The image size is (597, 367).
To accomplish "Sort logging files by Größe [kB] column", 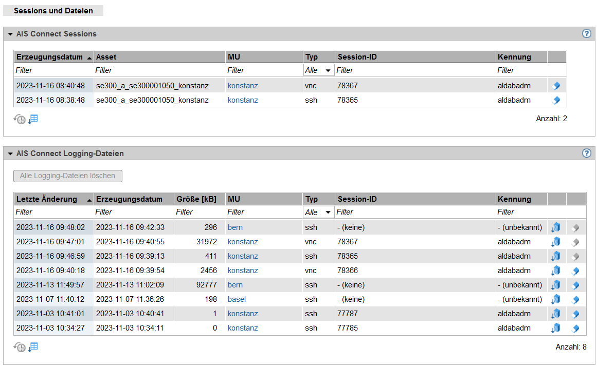I will pyautogui.click(x=196, y=199).
